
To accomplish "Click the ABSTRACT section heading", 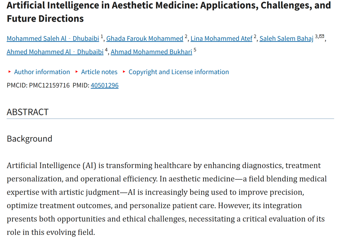I will [27, 112].
